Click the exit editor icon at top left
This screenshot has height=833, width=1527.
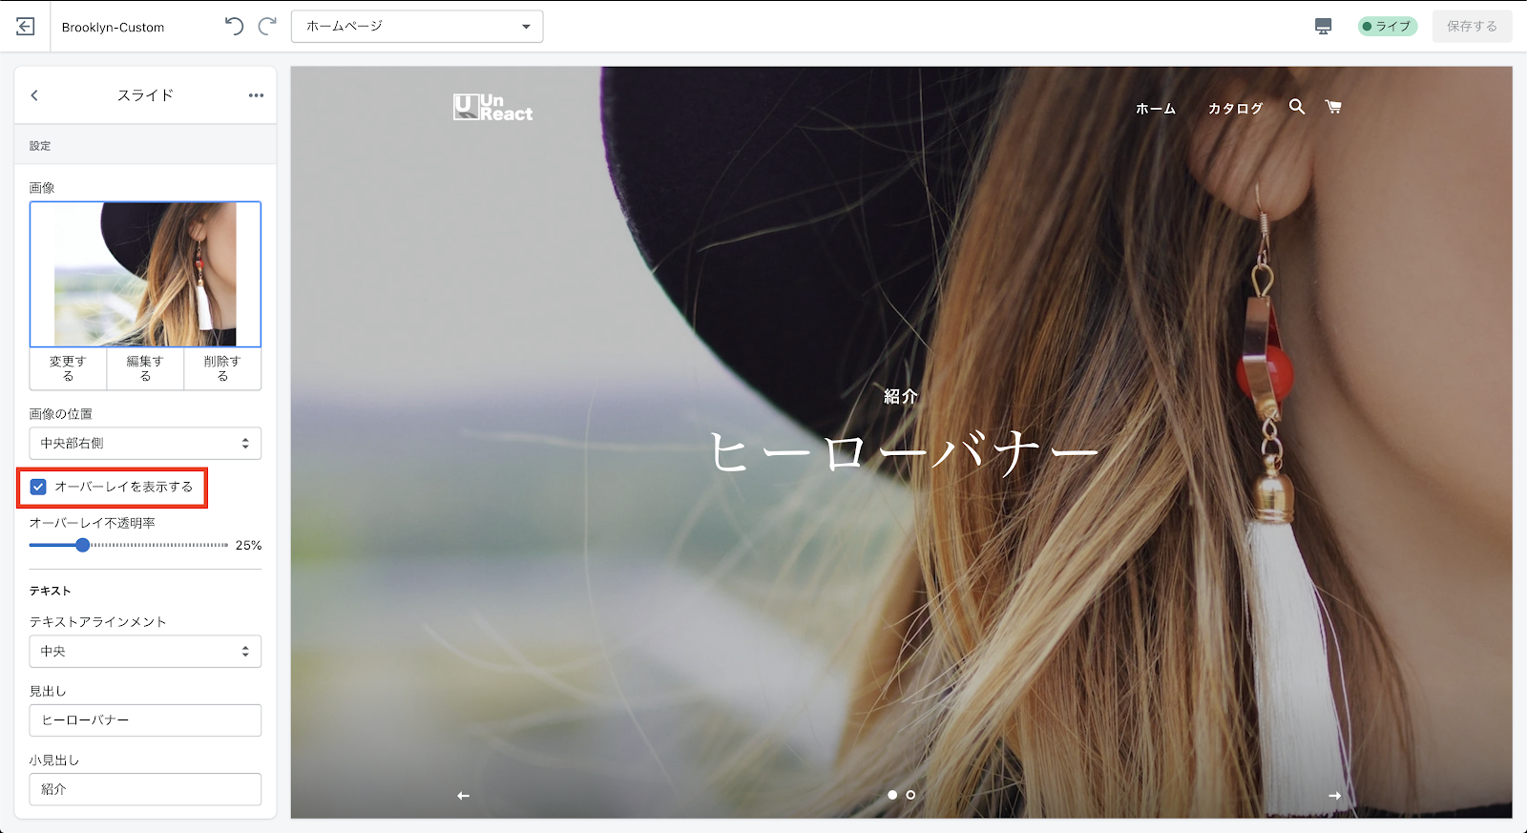click(26, 27)
